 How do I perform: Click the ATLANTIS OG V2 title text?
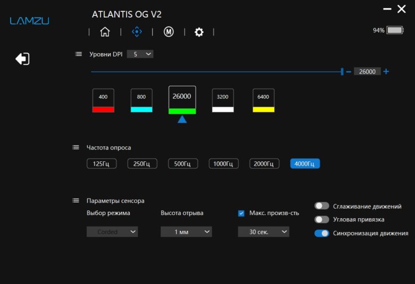pyautogui.click(x=127, y=14)
